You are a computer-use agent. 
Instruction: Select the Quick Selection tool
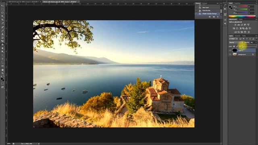click(x=2, y=16)
